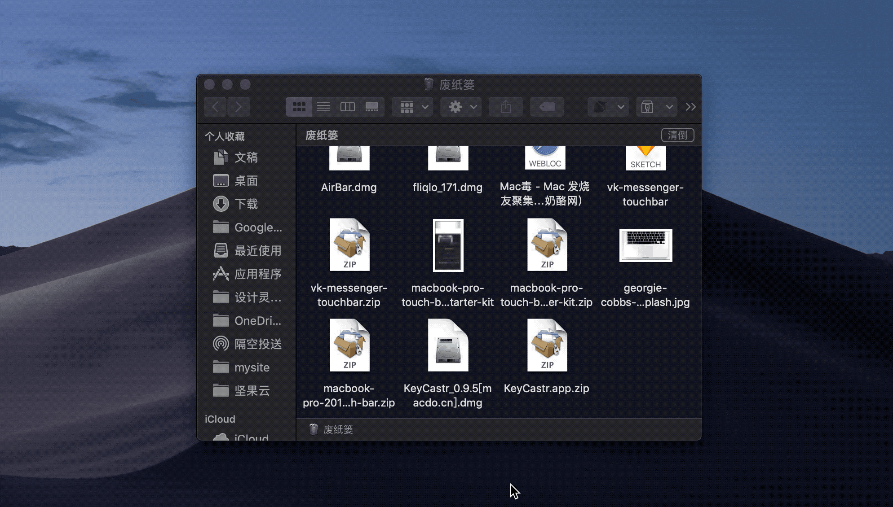Open 桌面 Desktop in sidebar

(246, 180)
